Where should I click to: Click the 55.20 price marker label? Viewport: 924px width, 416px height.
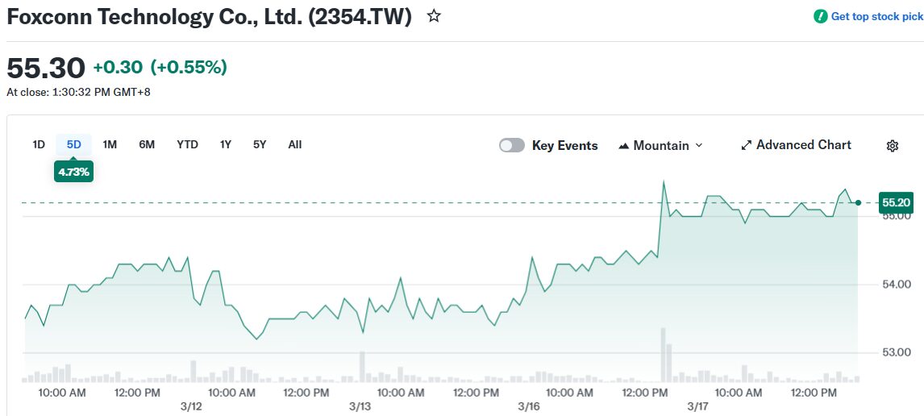pyautogui.click(x=896, y=202)
